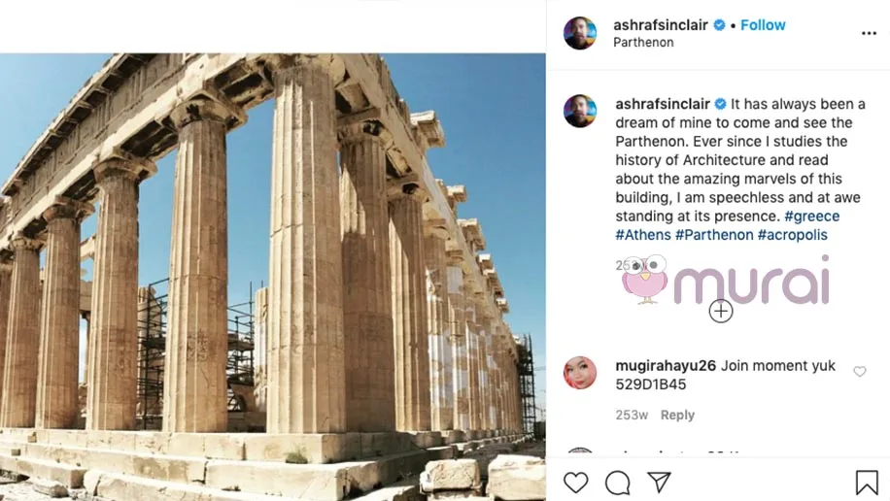The image size is (890, 501).
Task: Like mugirahayu26's comment with small heart
Action: (x=860, y=372)
